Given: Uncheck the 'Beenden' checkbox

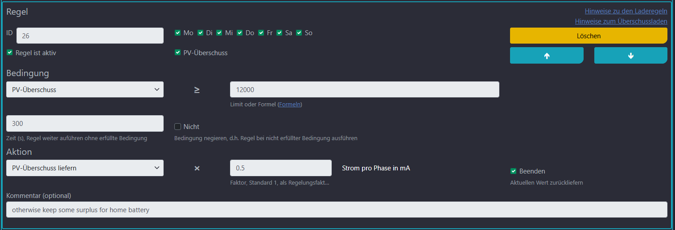Looking at the screenshot, I should [x=514, y=171].
